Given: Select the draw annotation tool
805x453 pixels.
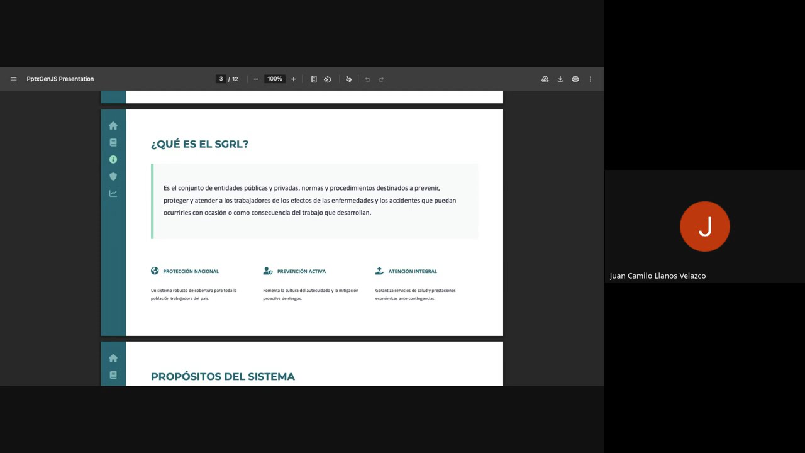Looking at the screenshot, I should tap(348, 79).
